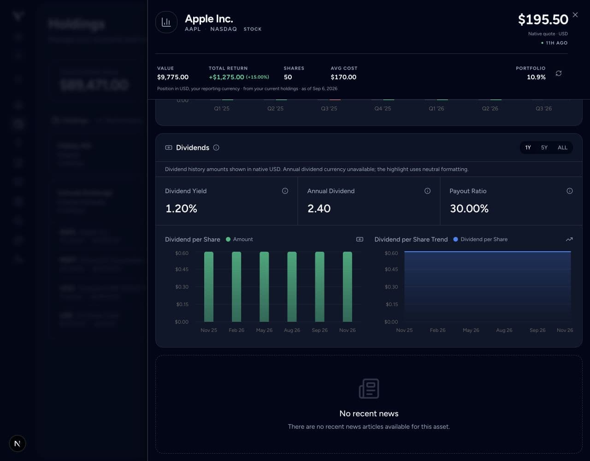Click the trend arrow icon in Trend chart

click(x=569, y=239)
